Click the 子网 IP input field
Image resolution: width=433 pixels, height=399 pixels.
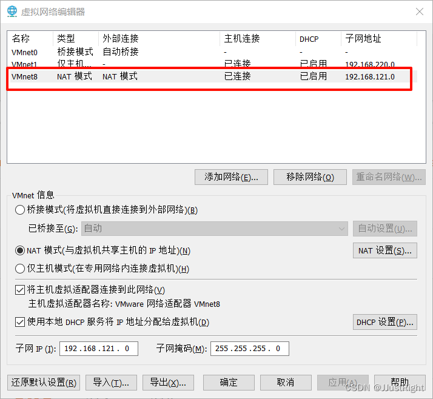tap(99, 349)
